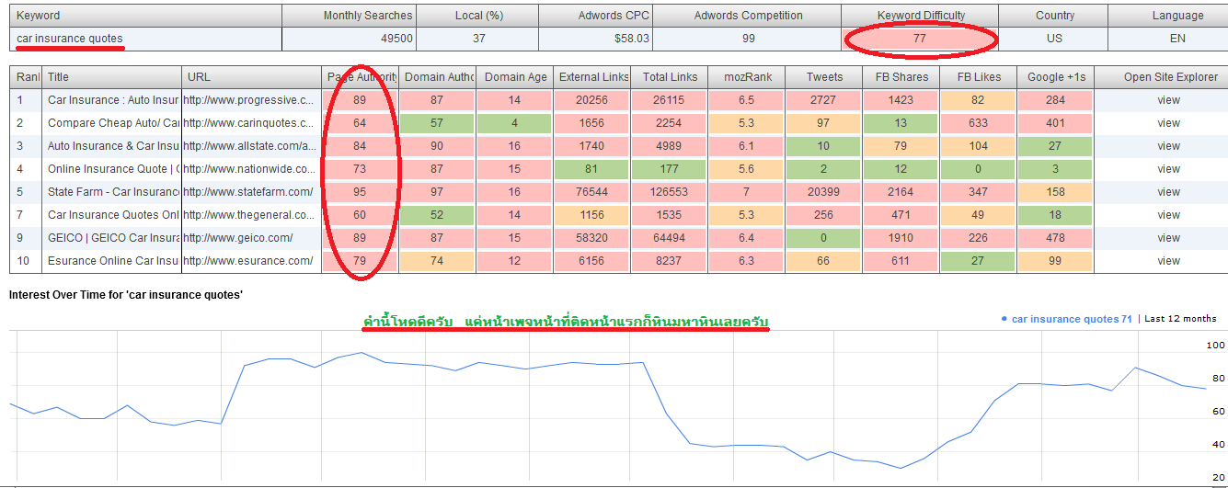Sort results by FB Likes header
The height and width of the screenshot is (488, 1228).
979,77
